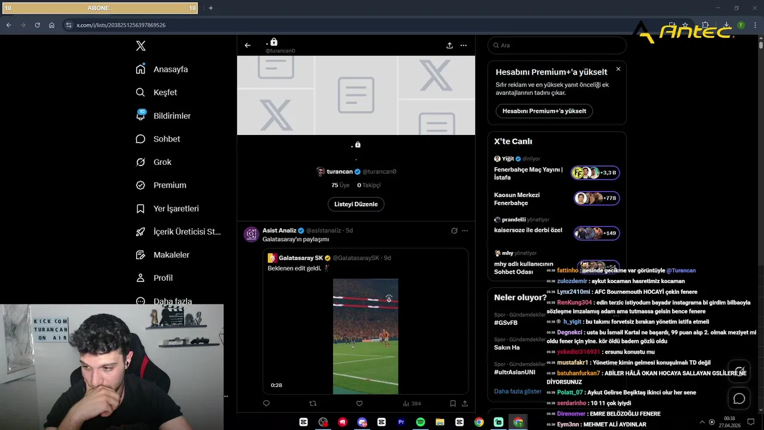View post analytics showing 394

[412, 404]
